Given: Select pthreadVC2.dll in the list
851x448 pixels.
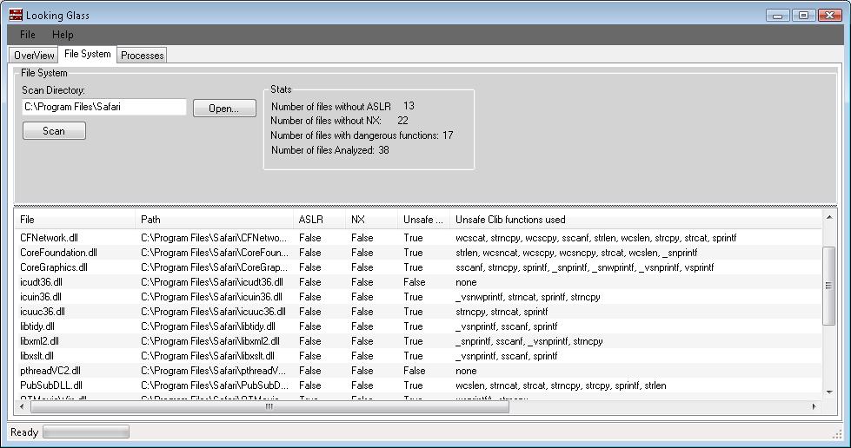Looking at the screenshot, I should click(418, 371).
